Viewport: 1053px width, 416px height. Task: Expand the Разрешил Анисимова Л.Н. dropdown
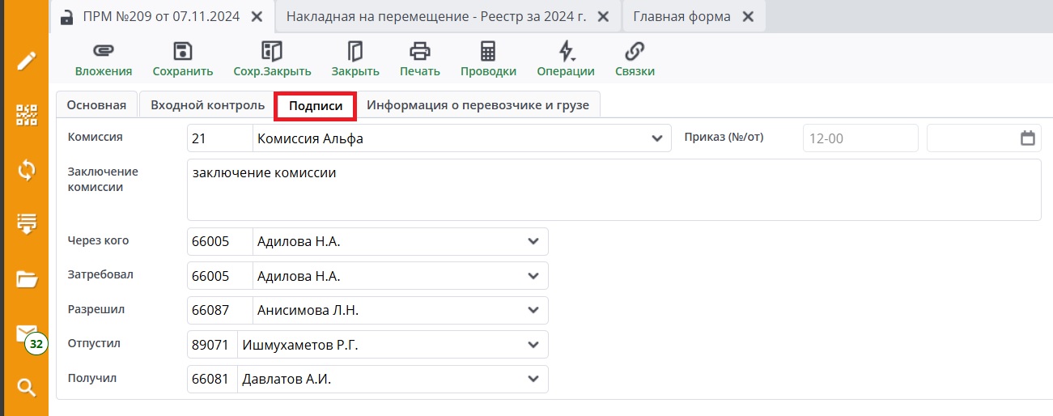(533, 310)
